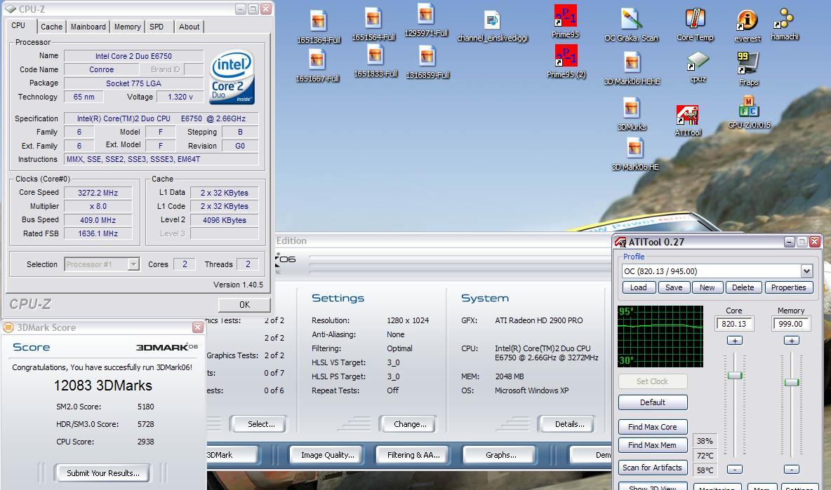Click Scan for Artifacts button
Image resolution: width=831 pixels, height=490 pixels.
point(653,468)
